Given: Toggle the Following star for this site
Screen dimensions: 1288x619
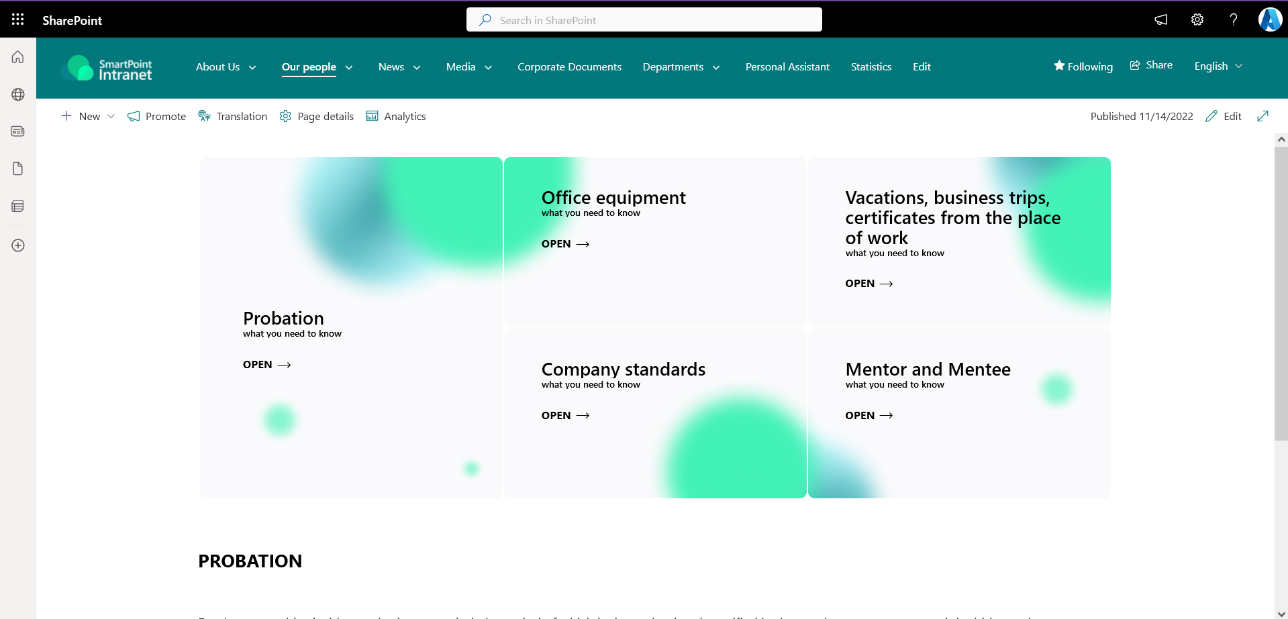Looking at the screenshot, I should pyautogui.click(x=1083, y=66).
